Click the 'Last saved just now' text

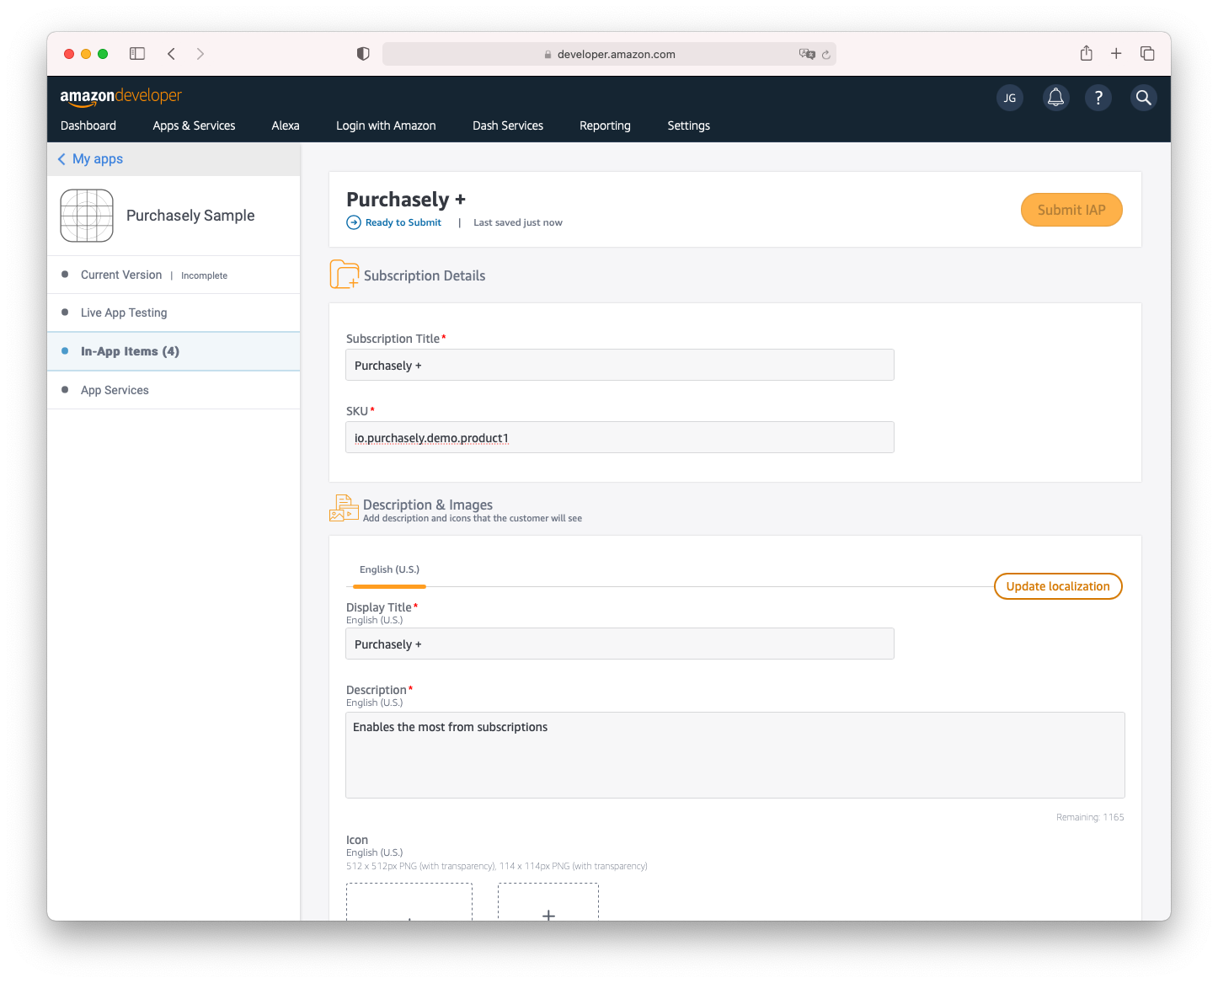[x=518, y=222]
